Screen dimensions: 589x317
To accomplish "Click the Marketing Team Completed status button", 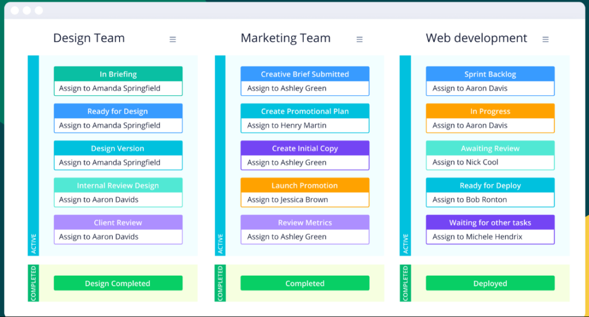I will [305, 283].
